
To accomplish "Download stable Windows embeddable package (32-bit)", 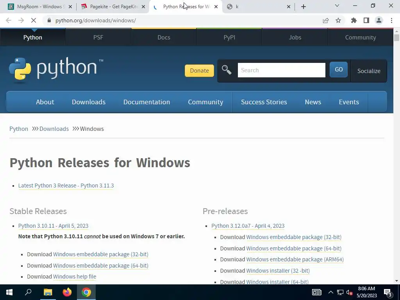I will click(x=101, y=254).
